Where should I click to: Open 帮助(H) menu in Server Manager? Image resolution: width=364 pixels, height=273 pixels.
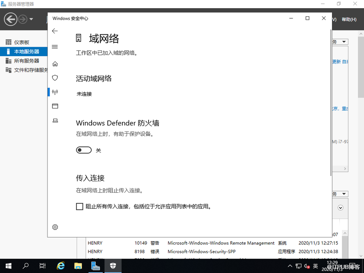[x=349, y=20]
